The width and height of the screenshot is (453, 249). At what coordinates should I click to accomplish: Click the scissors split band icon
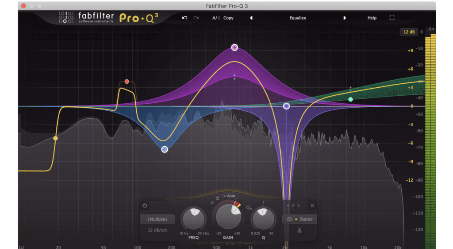pos(299,230)
